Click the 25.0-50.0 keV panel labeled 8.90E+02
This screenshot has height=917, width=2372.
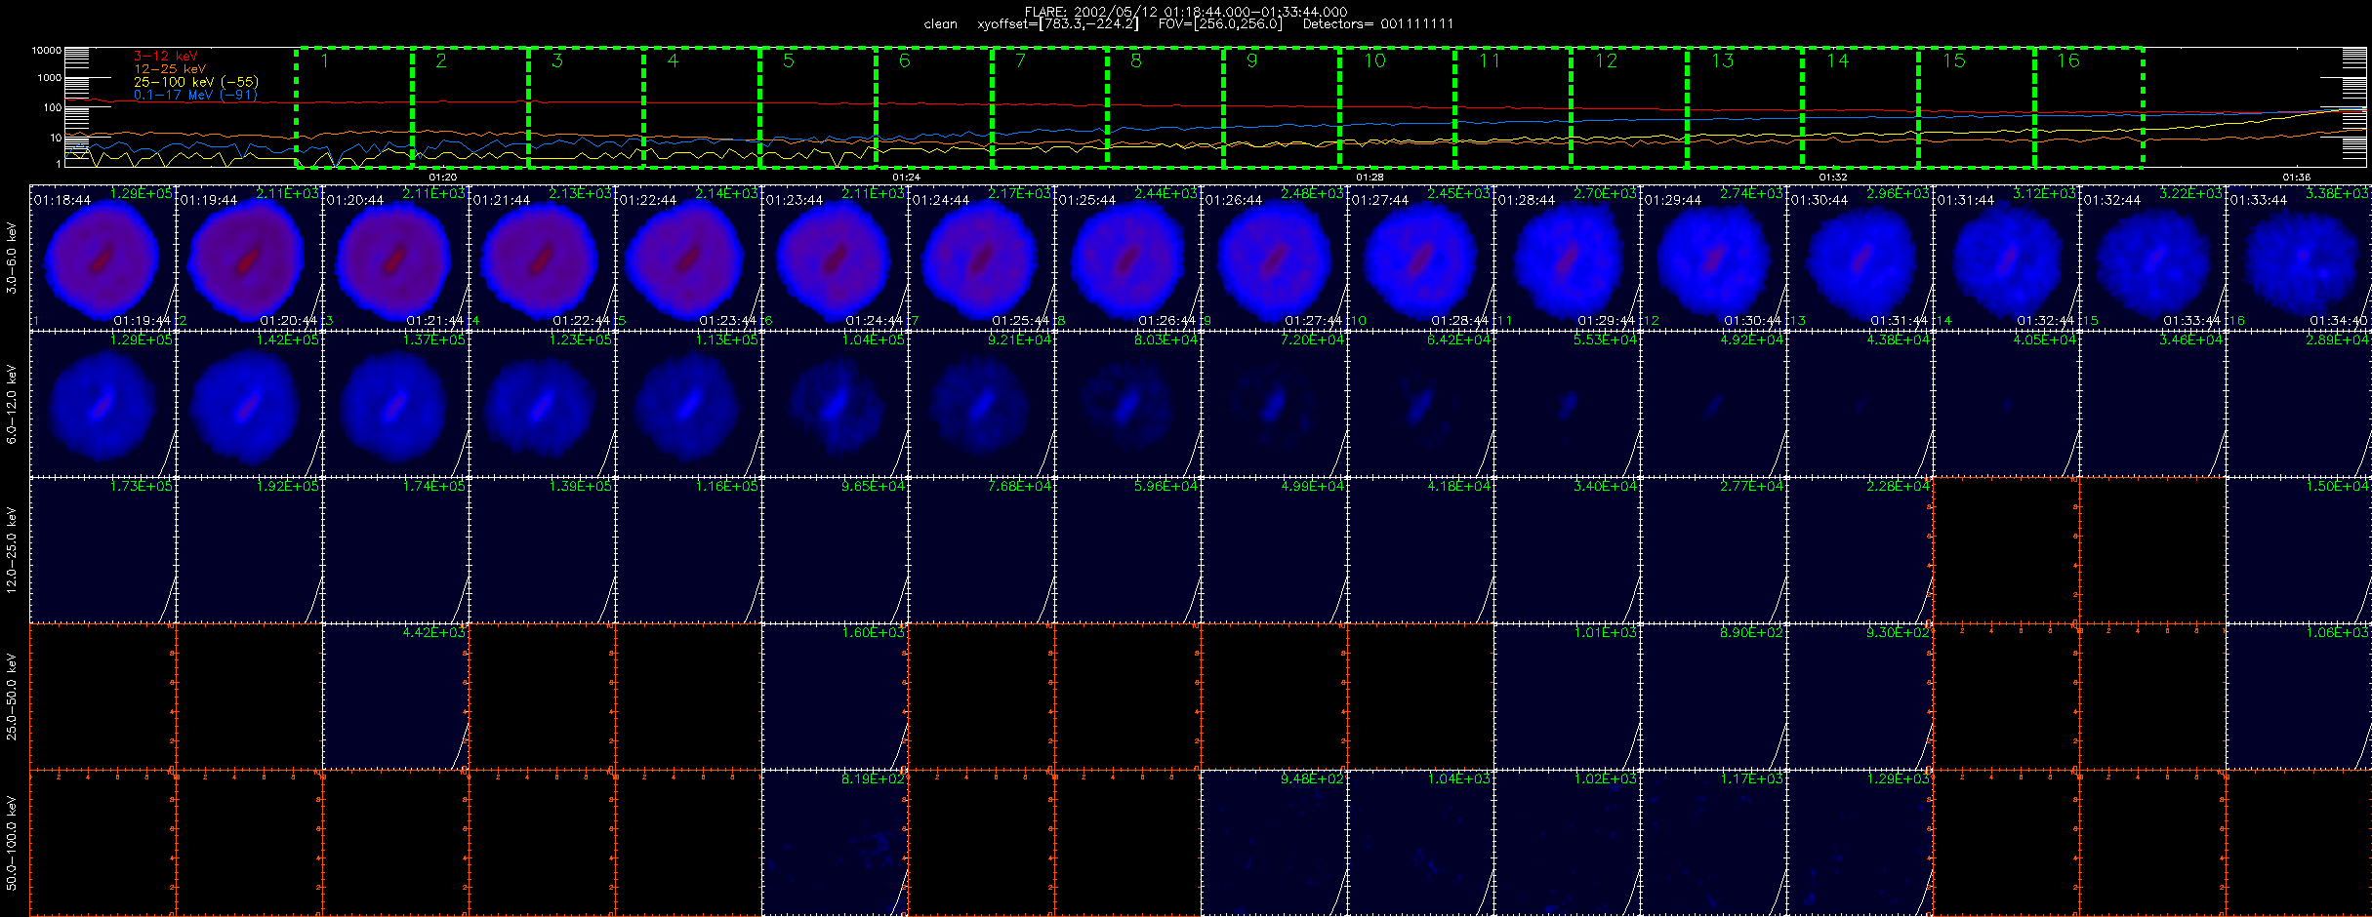tap(1713, 697)
